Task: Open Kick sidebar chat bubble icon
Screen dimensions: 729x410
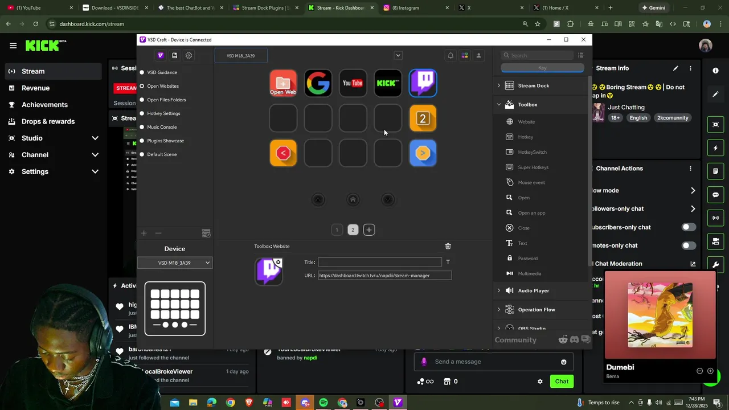Action: tap(715, 195)
